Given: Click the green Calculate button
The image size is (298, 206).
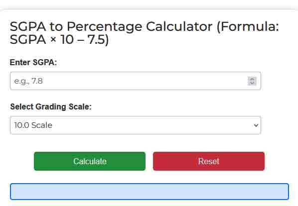Looking at the screenshot, I should click(90, 161).
